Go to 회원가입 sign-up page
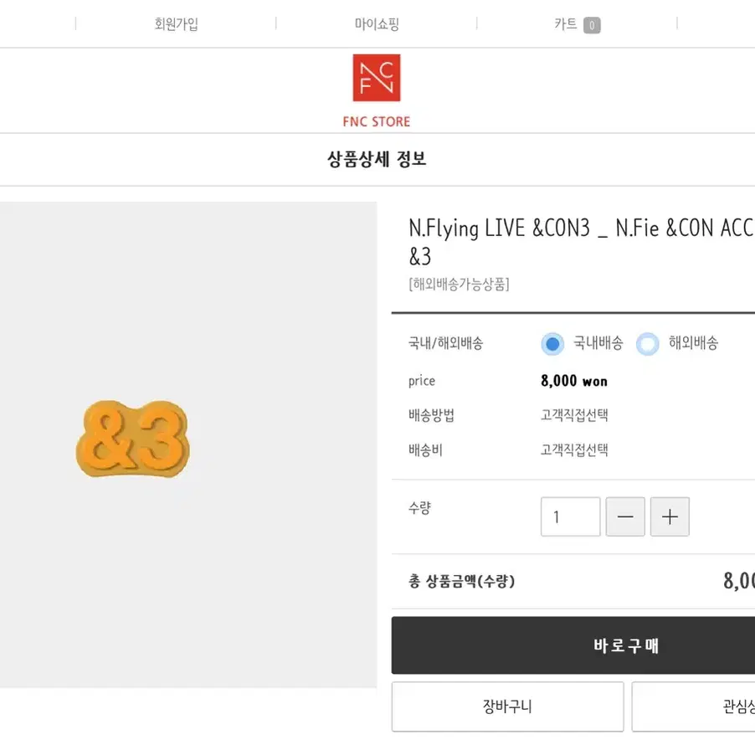Screen dimensions: 755x755 click(x=177, y=23)
